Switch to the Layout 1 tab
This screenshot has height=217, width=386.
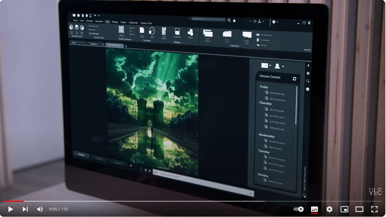(x=100, y=159)
